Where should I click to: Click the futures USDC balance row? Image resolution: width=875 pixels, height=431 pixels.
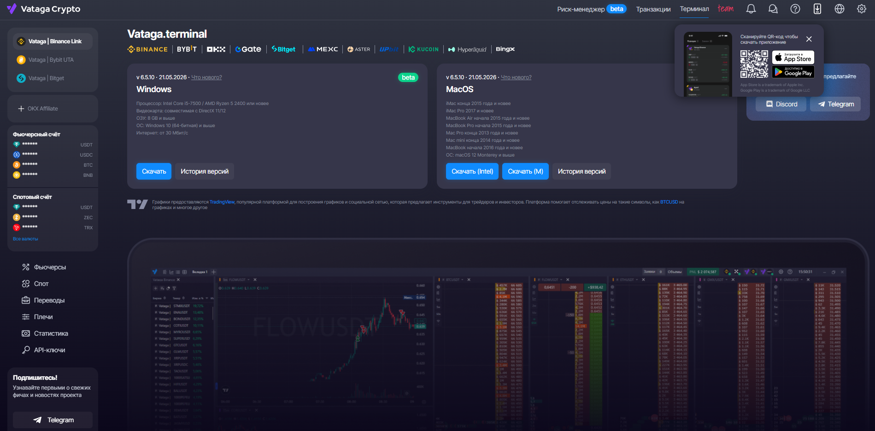point(53,155)
